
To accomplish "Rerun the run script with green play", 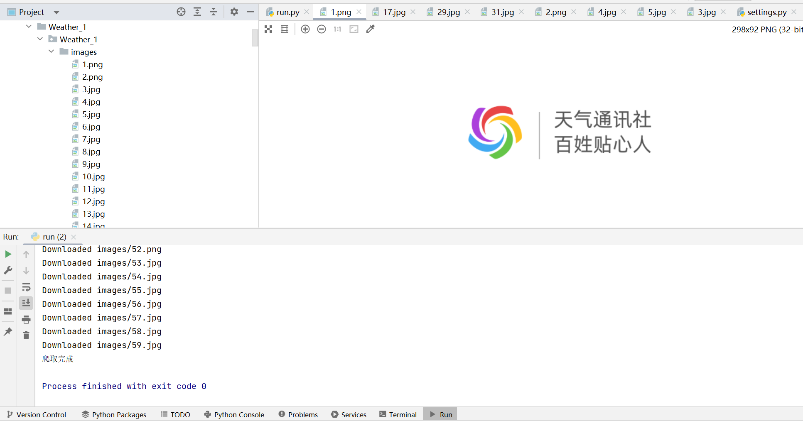I will click(8, 254).
